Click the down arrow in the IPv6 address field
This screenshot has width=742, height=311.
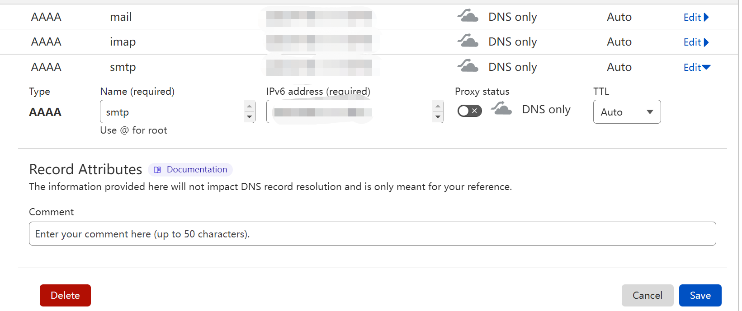[438, 117]
